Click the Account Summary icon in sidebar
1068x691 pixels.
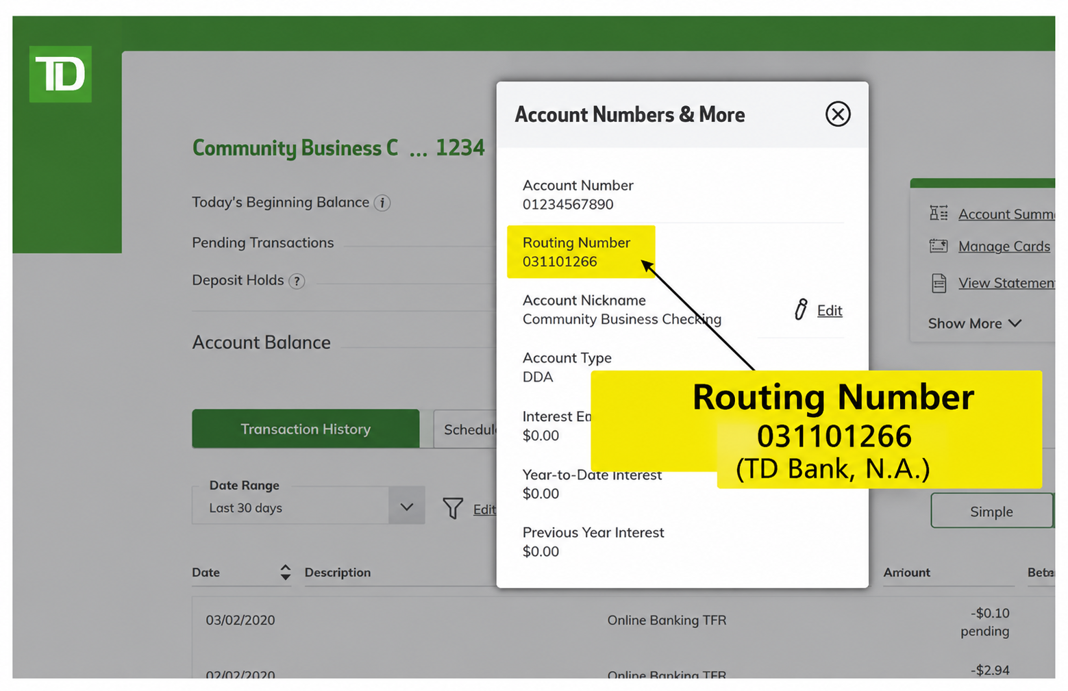(939, 214)
